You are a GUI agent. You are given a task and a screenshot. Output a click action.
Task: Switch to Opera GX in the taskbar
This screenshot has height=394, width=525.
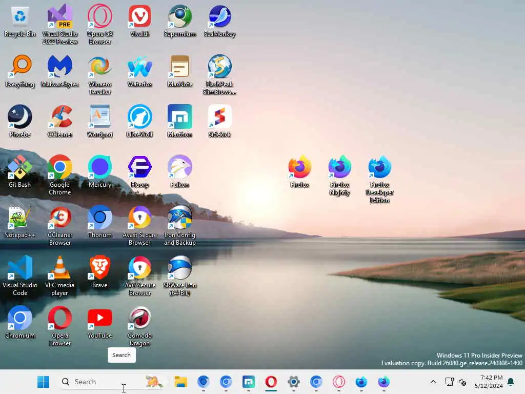[338, 382]
